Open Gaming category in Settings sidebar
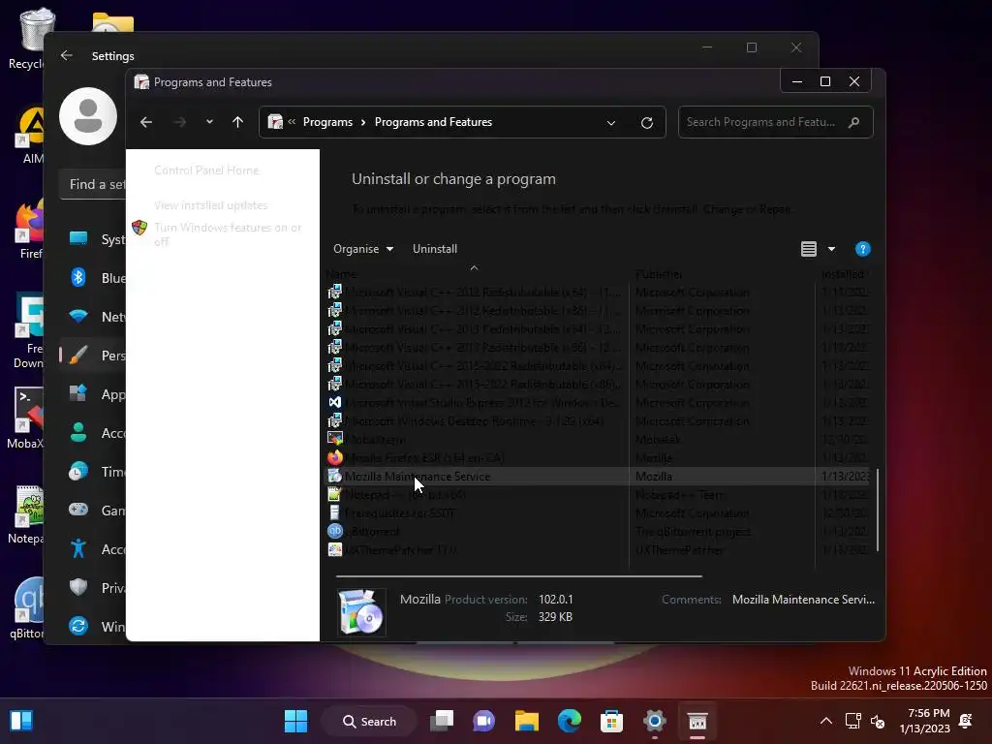 96,510
